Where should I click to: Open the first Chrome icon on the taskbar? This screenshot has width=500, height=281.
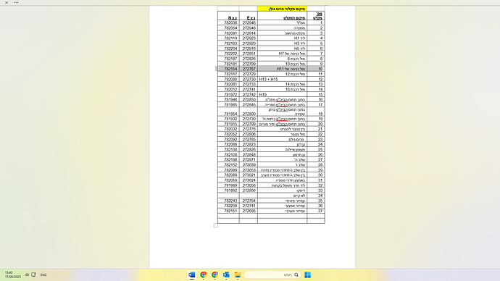click(203, 274)
